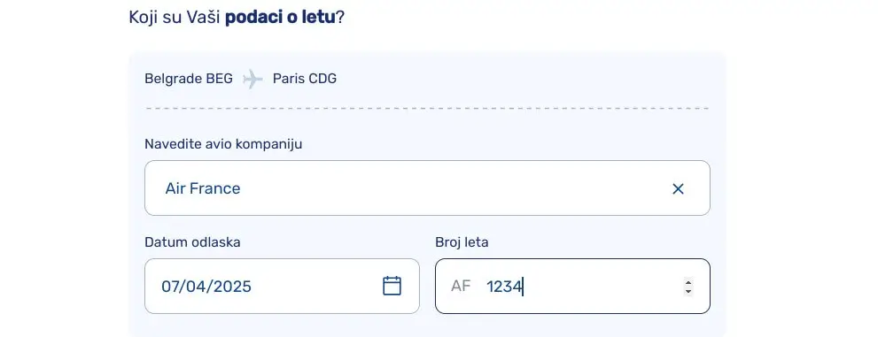Click the Broj leta label
This screenshot has height=337, width=878.
coord(462,242)
